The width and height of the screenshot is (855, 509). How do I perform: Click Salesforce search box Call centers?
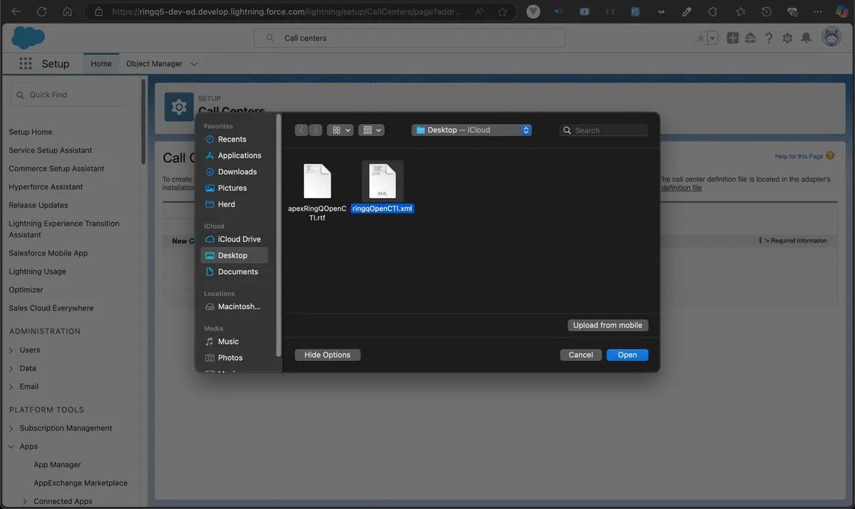point(410,38)
